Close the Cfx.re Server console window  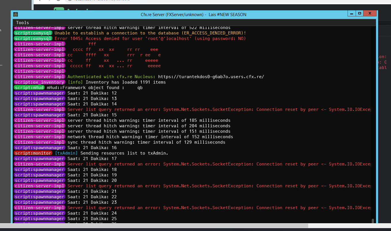pos(369,14)
